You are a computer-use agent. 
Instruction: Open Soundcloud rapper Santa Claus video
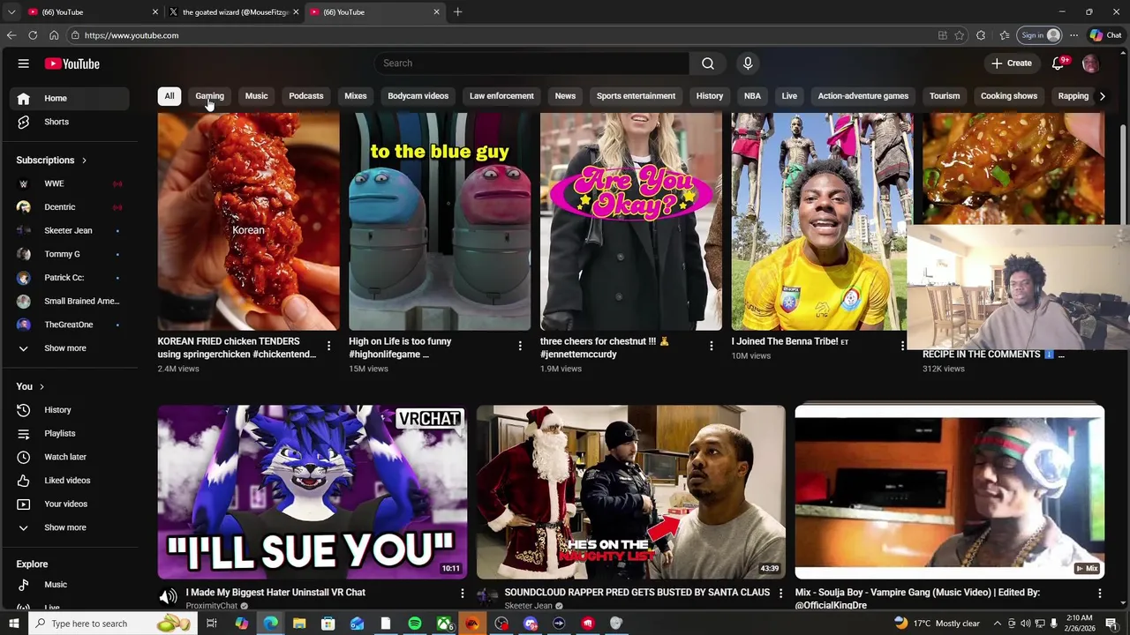[x=631, y=492]
